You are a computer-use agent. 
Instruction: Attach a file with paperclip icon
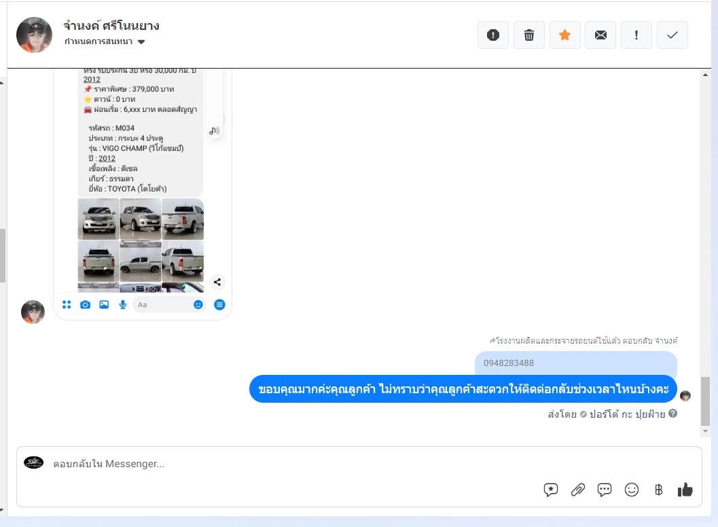[577, 490]
